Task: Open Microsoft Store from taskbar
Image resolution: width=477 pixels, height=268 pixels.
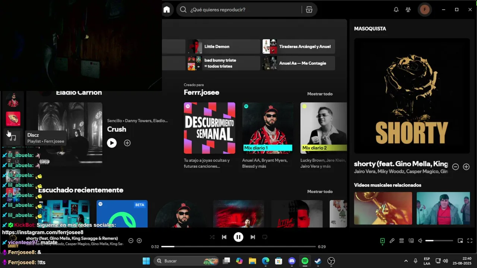Action: [279, 261]
